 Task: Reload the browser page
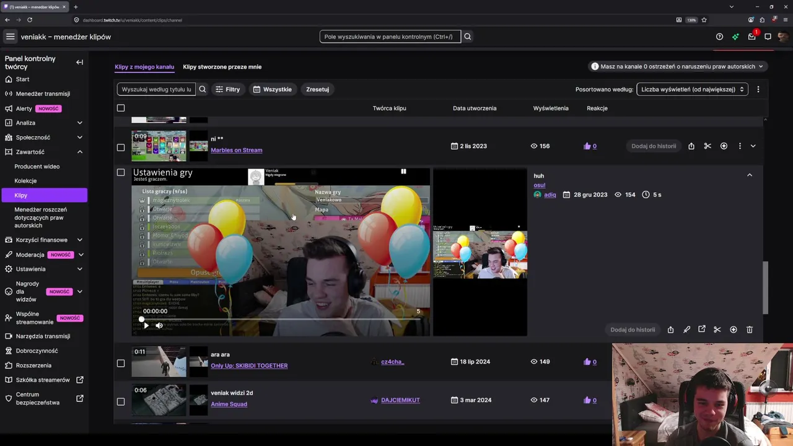tap(30, 20)
